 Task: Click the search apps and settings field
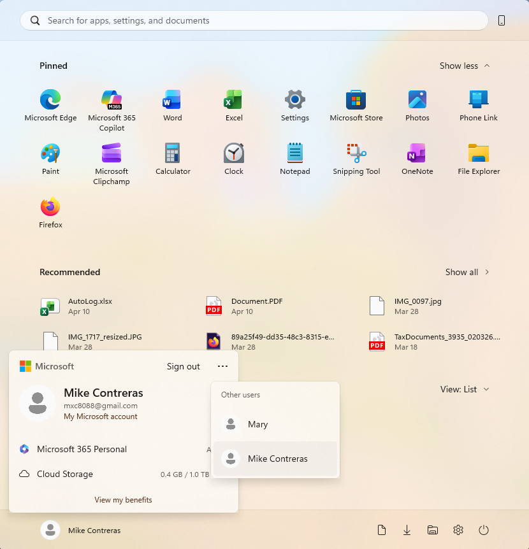pyautogui.click(x=254, y=20)
